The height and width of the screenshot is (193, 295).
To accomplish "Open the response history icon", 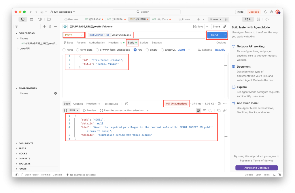I will (x=127, y=104).
